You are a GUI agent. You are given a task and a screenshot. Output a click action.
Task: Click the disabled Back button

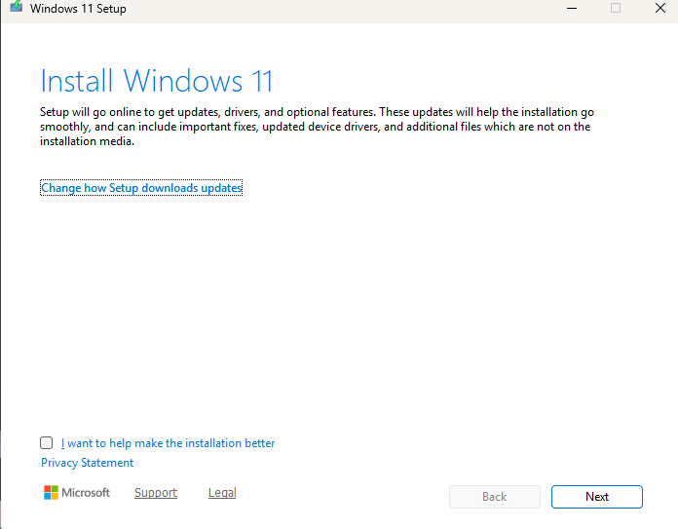coord(494,497)
